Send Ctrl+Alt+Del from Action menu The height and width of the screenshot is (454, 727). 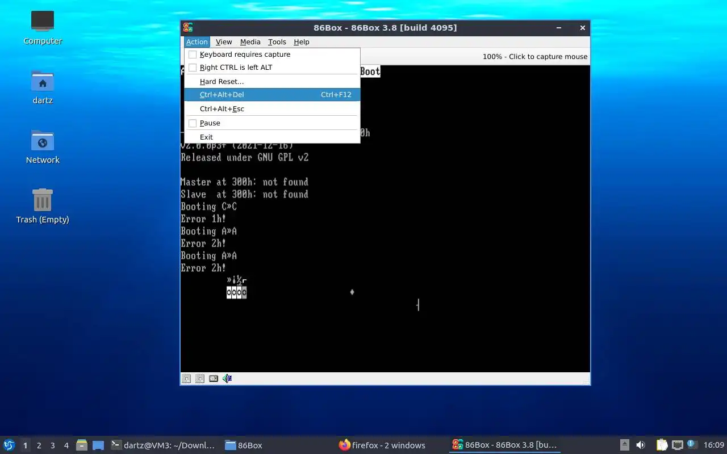272,95
